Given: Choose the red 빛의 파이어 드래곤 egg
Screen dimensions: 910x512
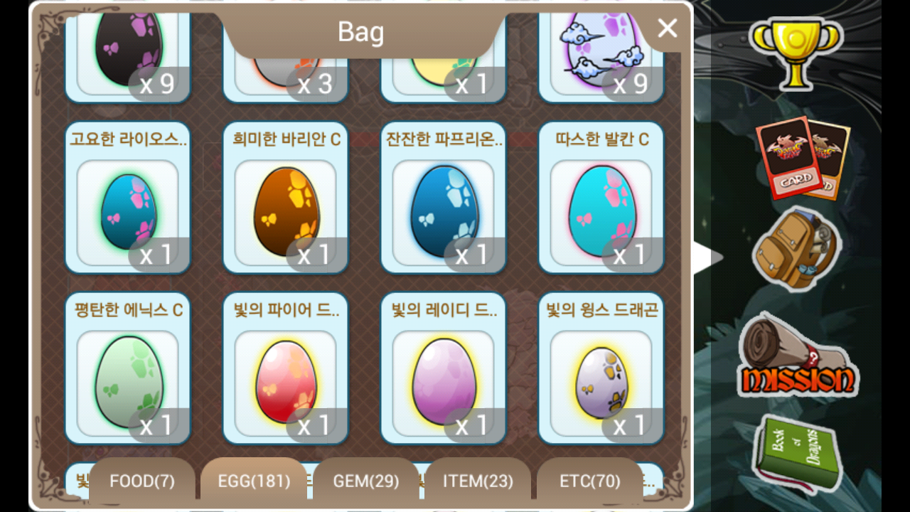Looking at the screenshot, I should point(286,368).
